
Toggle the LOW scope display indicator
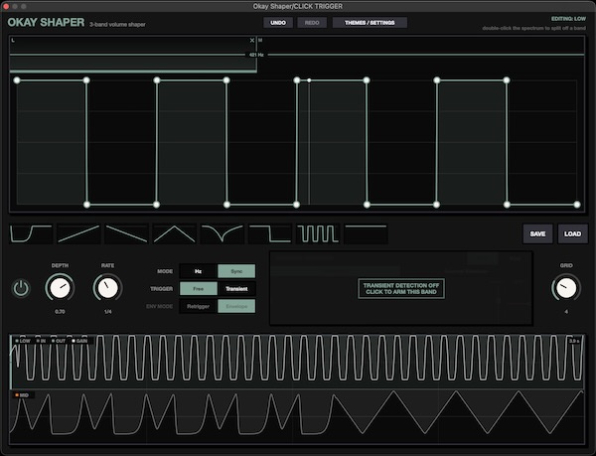pos(23,341)
